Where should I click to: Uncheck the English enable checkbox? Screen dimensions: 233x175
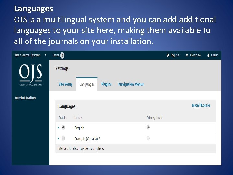[63, 127]
